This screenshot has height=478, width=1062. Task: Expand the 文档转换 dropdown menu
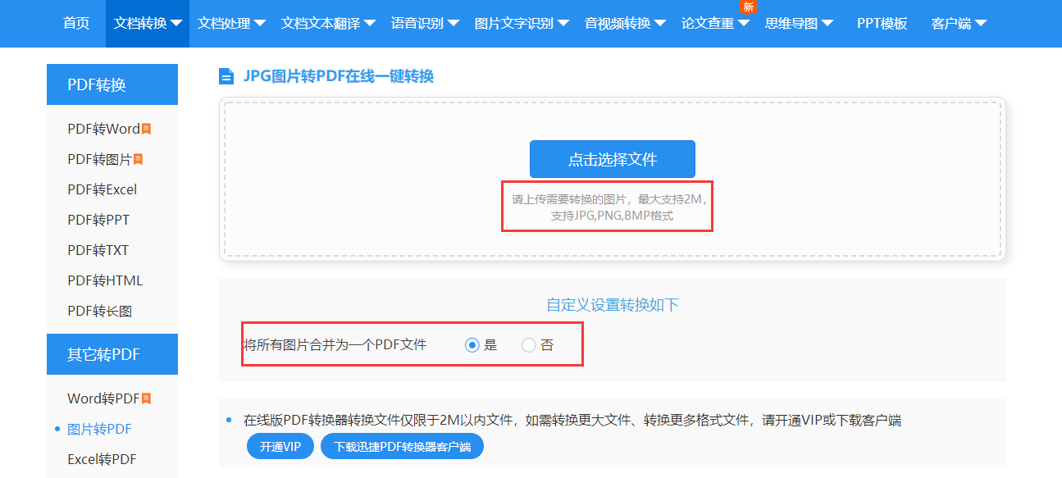pos(148,24)
